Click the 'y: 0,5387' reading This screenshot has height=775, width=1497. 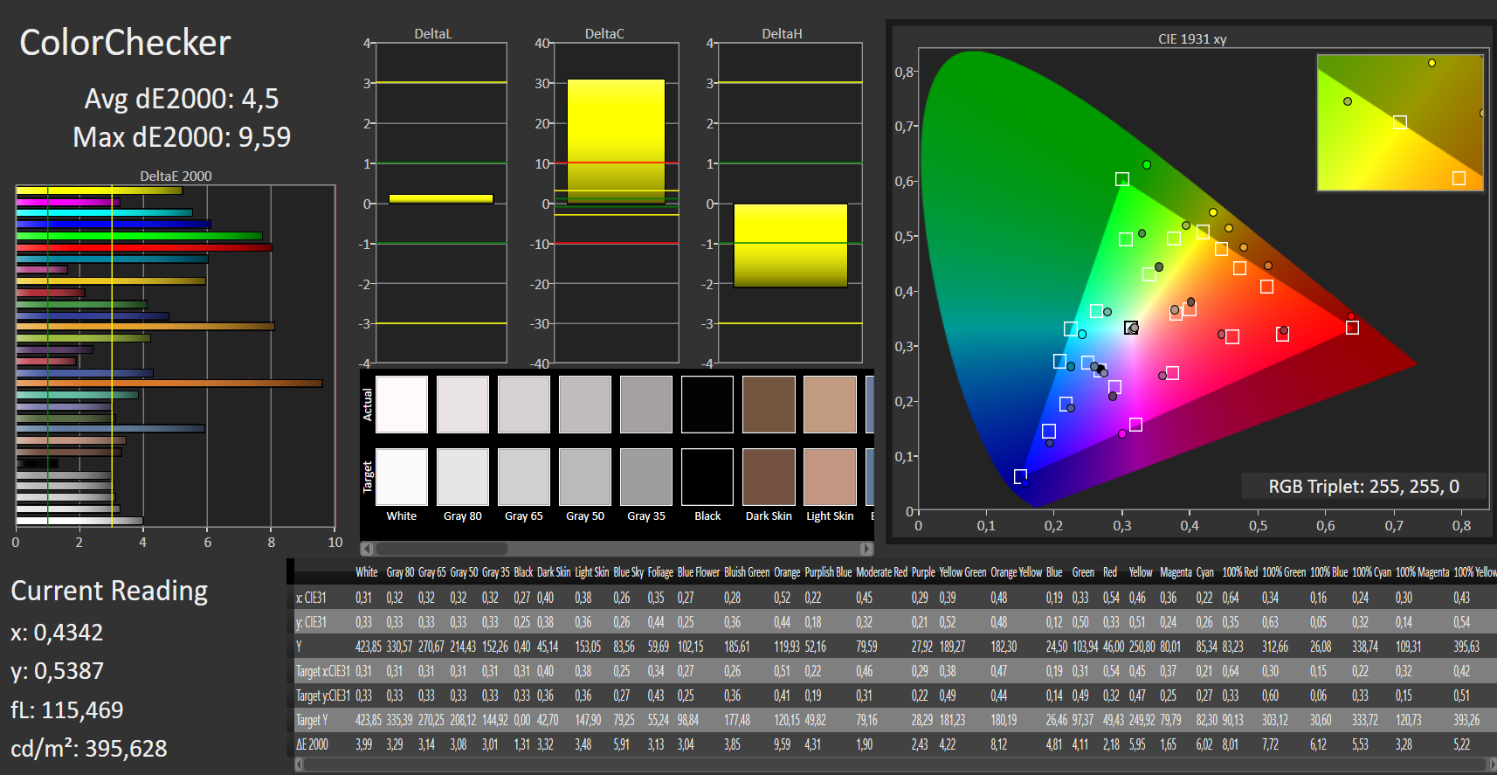tap(57, 671)
